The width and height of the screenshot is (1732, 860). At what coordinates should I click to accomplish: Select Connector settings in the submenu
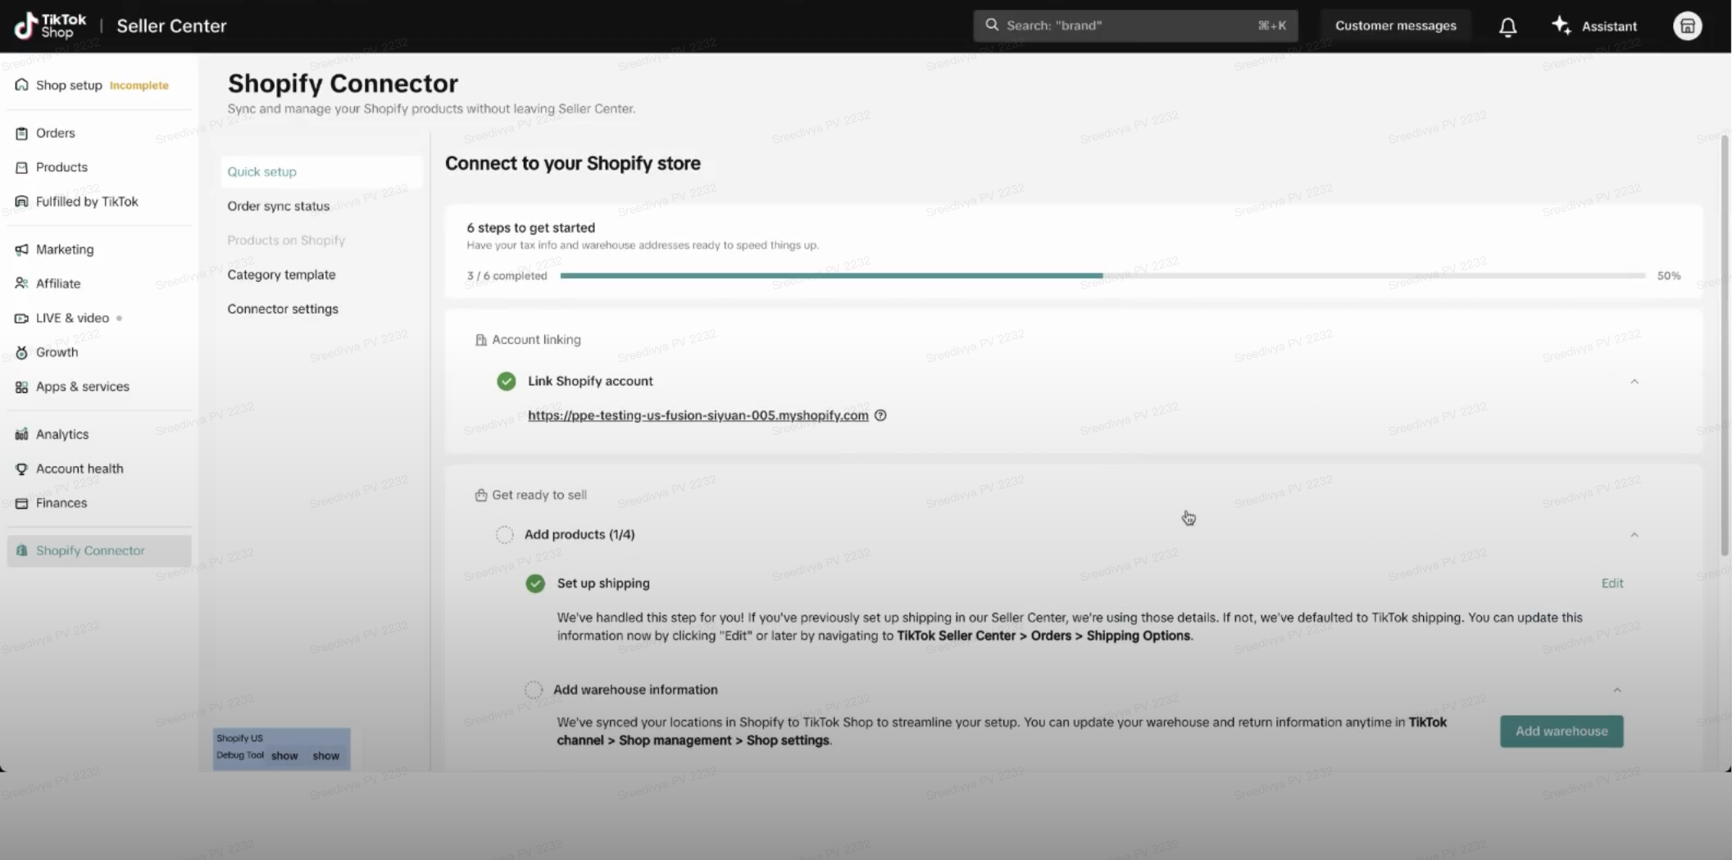coord(283,309)
